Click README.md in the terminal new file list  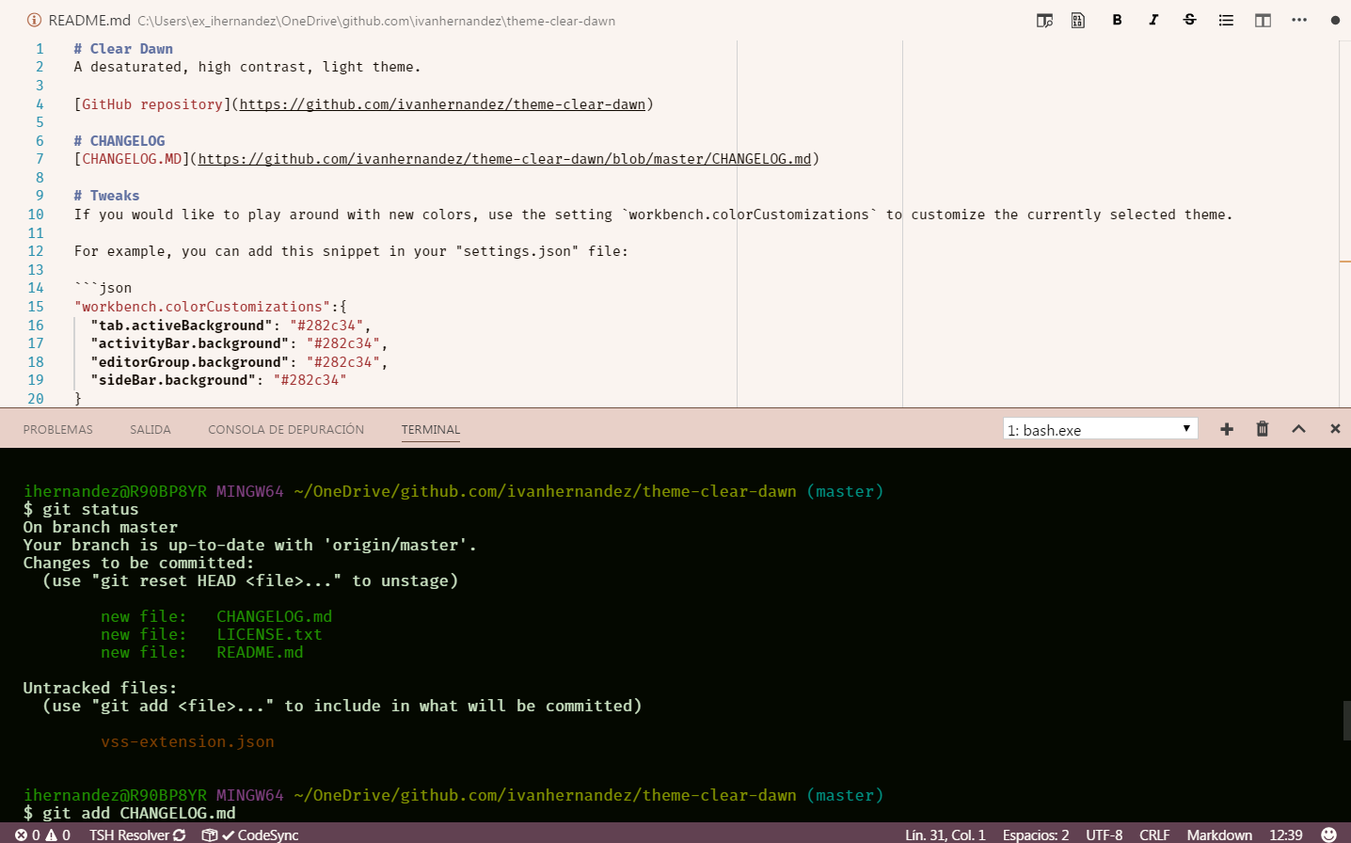[x=260, y=652]
